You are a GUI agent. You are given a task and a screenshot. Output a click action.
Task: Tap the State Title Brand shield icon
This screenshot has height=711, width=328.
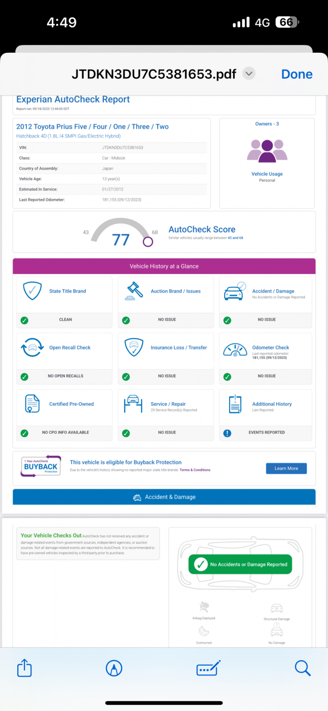pos(32,292)
